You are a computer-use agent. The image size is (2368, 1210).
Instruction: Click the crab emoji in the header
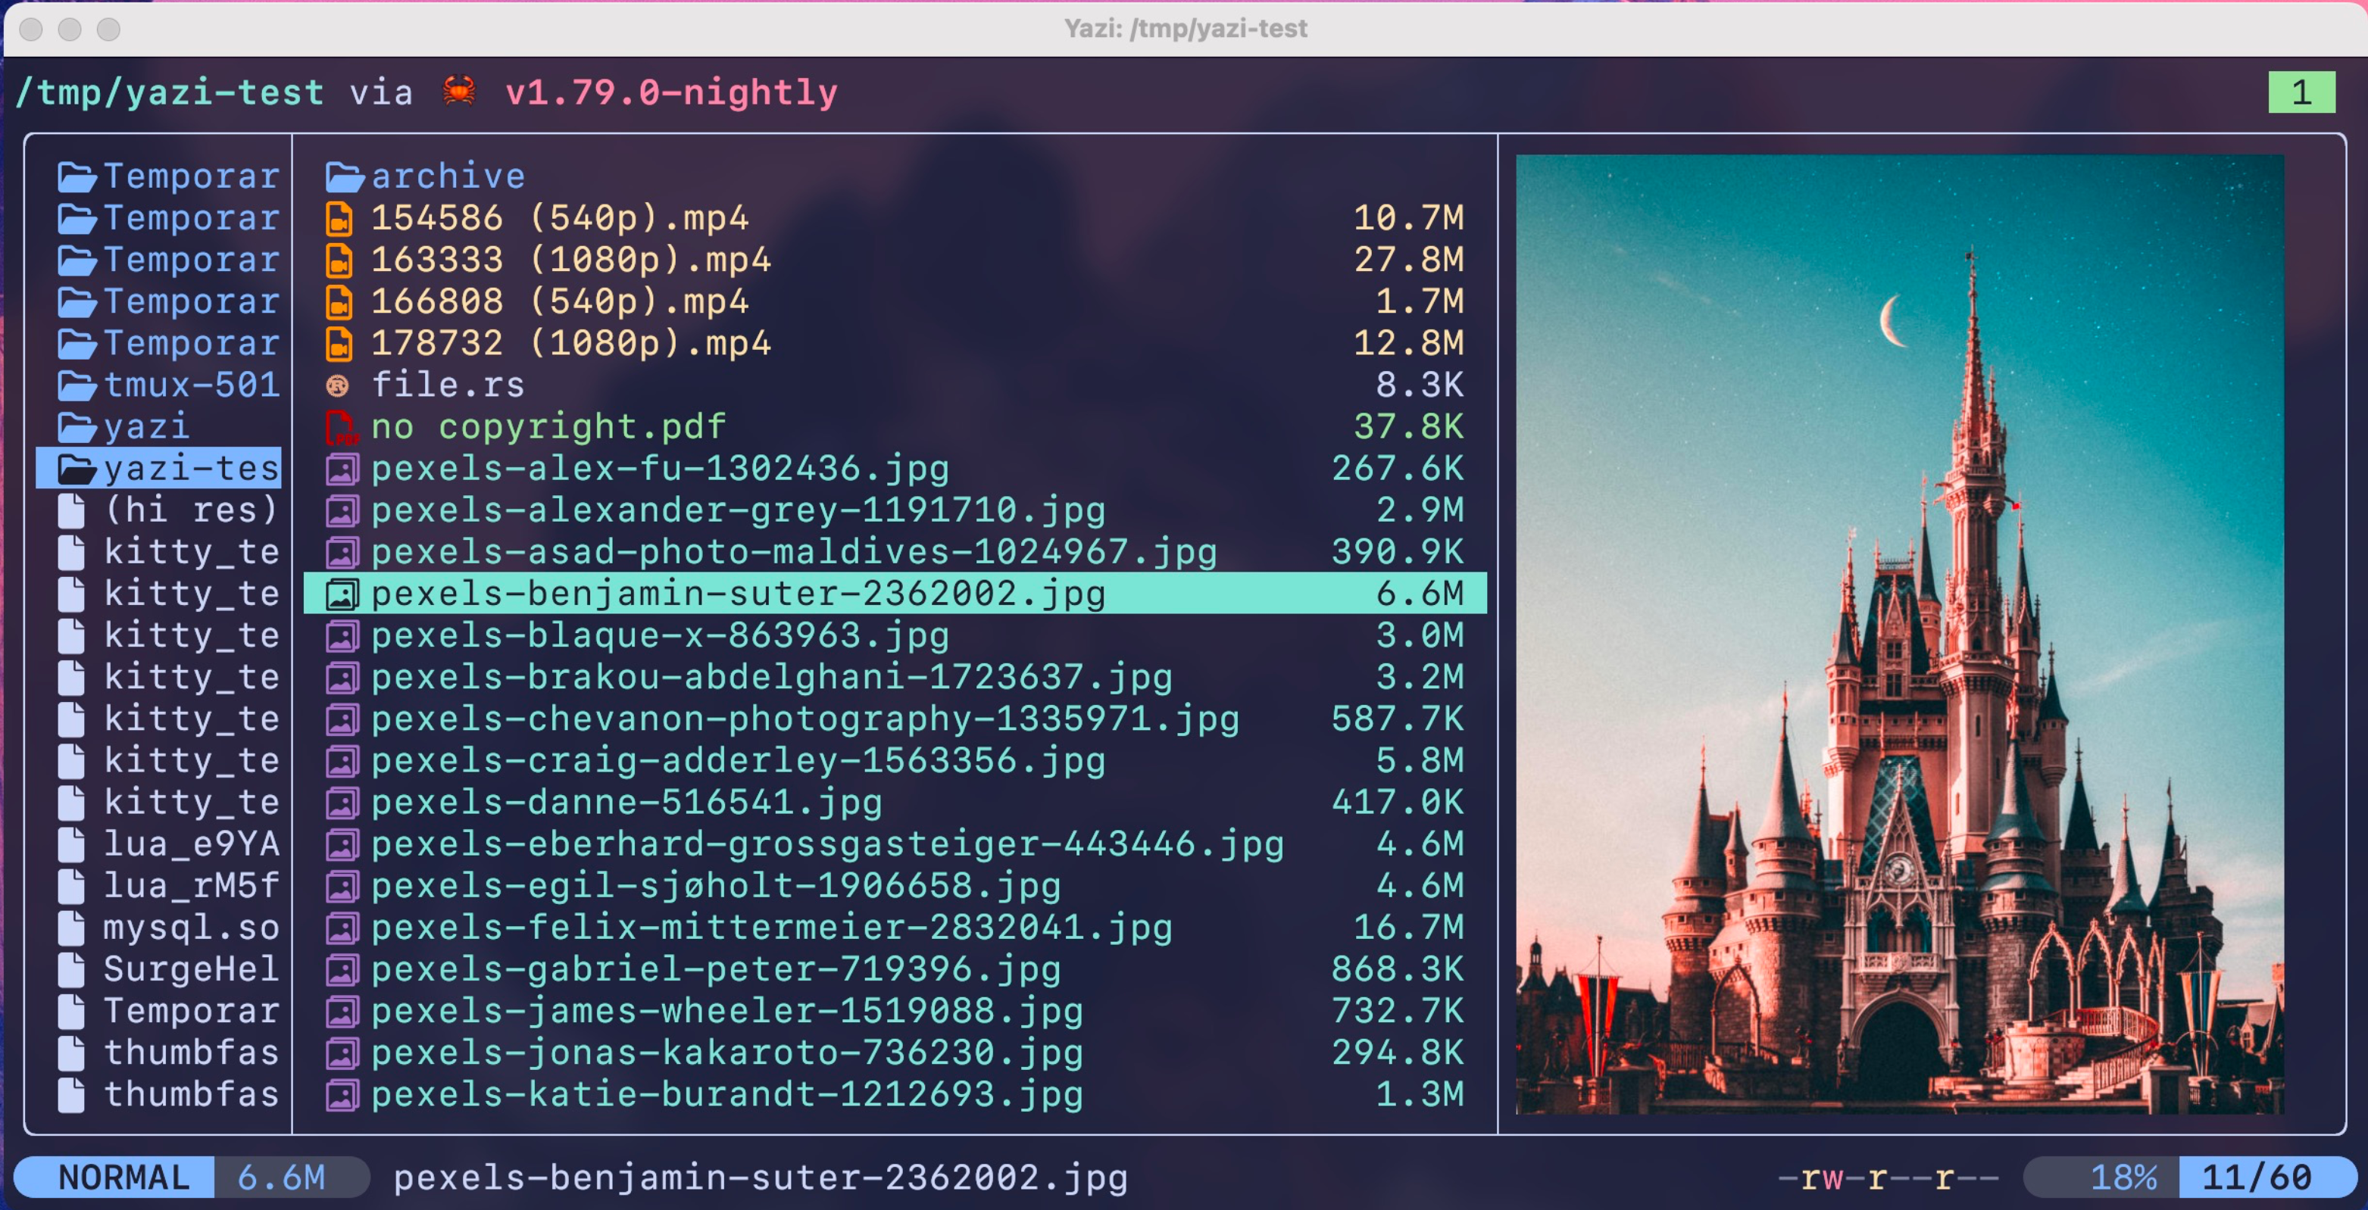(459, 92)
